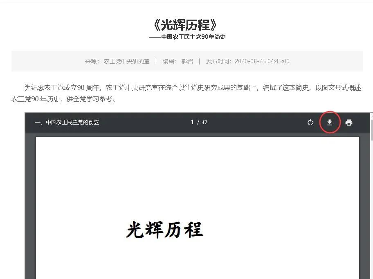Click second paragraph line 农工党90 年历史

pyautogui.click(x=63, y=99)
